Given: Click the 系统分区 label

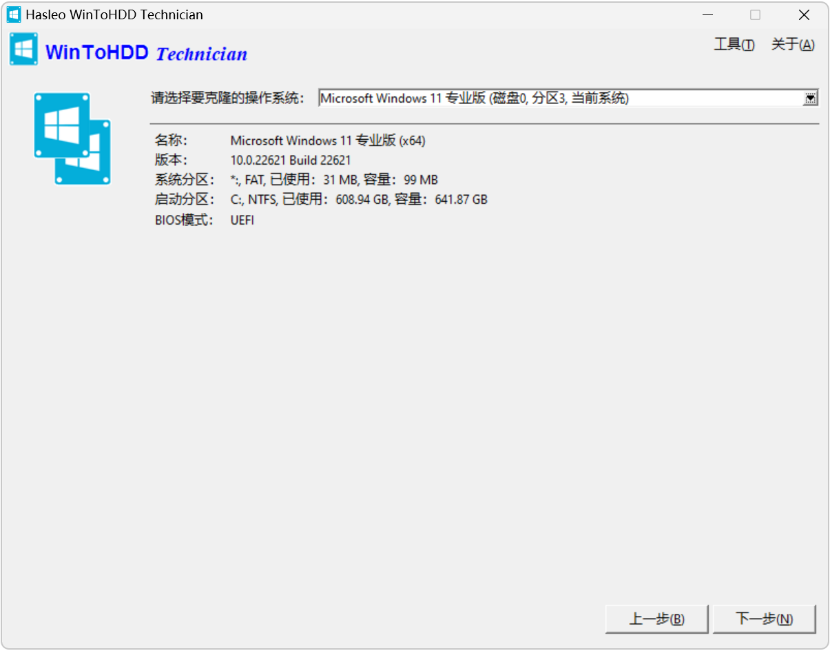Looking at the screenshot, I should tap(184, 180).
